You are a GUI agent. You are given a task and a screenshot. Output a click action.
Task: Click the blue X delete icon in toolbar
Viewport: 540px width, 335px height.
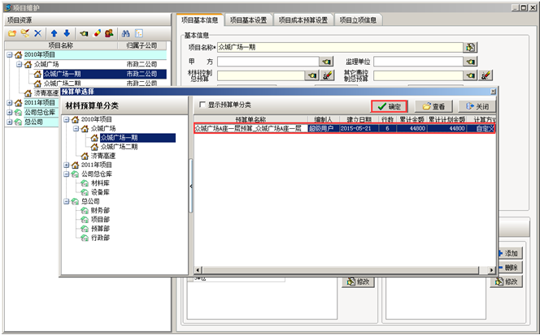click(x=37, y=33)
